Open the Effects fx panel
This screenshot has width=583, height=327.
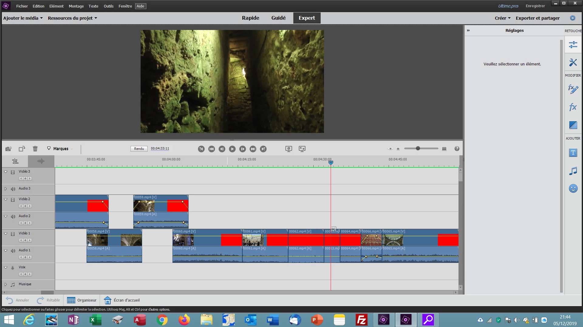click(x=573, y=107)
